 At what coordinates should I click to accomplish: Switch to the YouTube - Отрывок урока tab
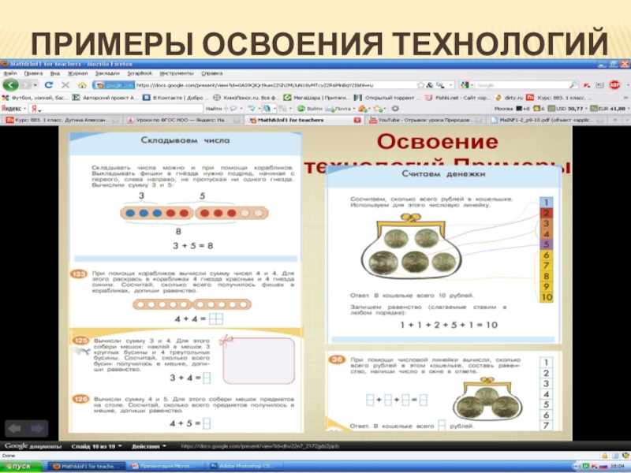point(420,121)
